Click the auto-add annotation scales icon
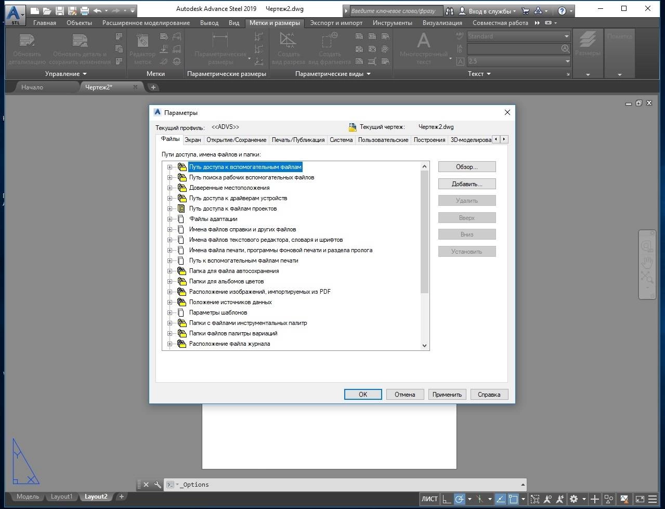 561,499
